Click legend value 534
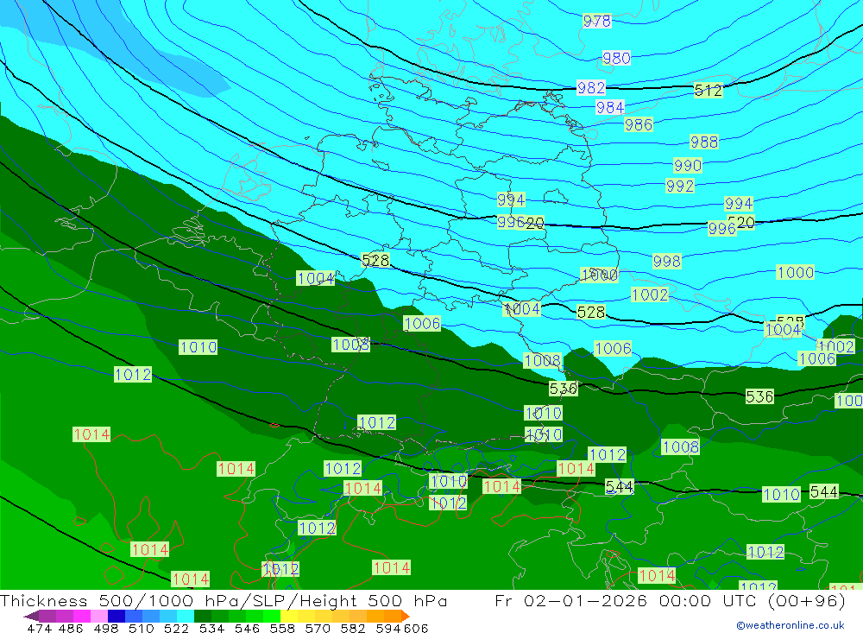 click(211, 628)
